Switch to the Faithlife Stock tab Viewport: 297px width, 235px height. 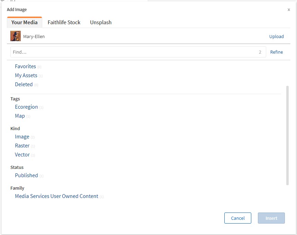tap(64, 22)
